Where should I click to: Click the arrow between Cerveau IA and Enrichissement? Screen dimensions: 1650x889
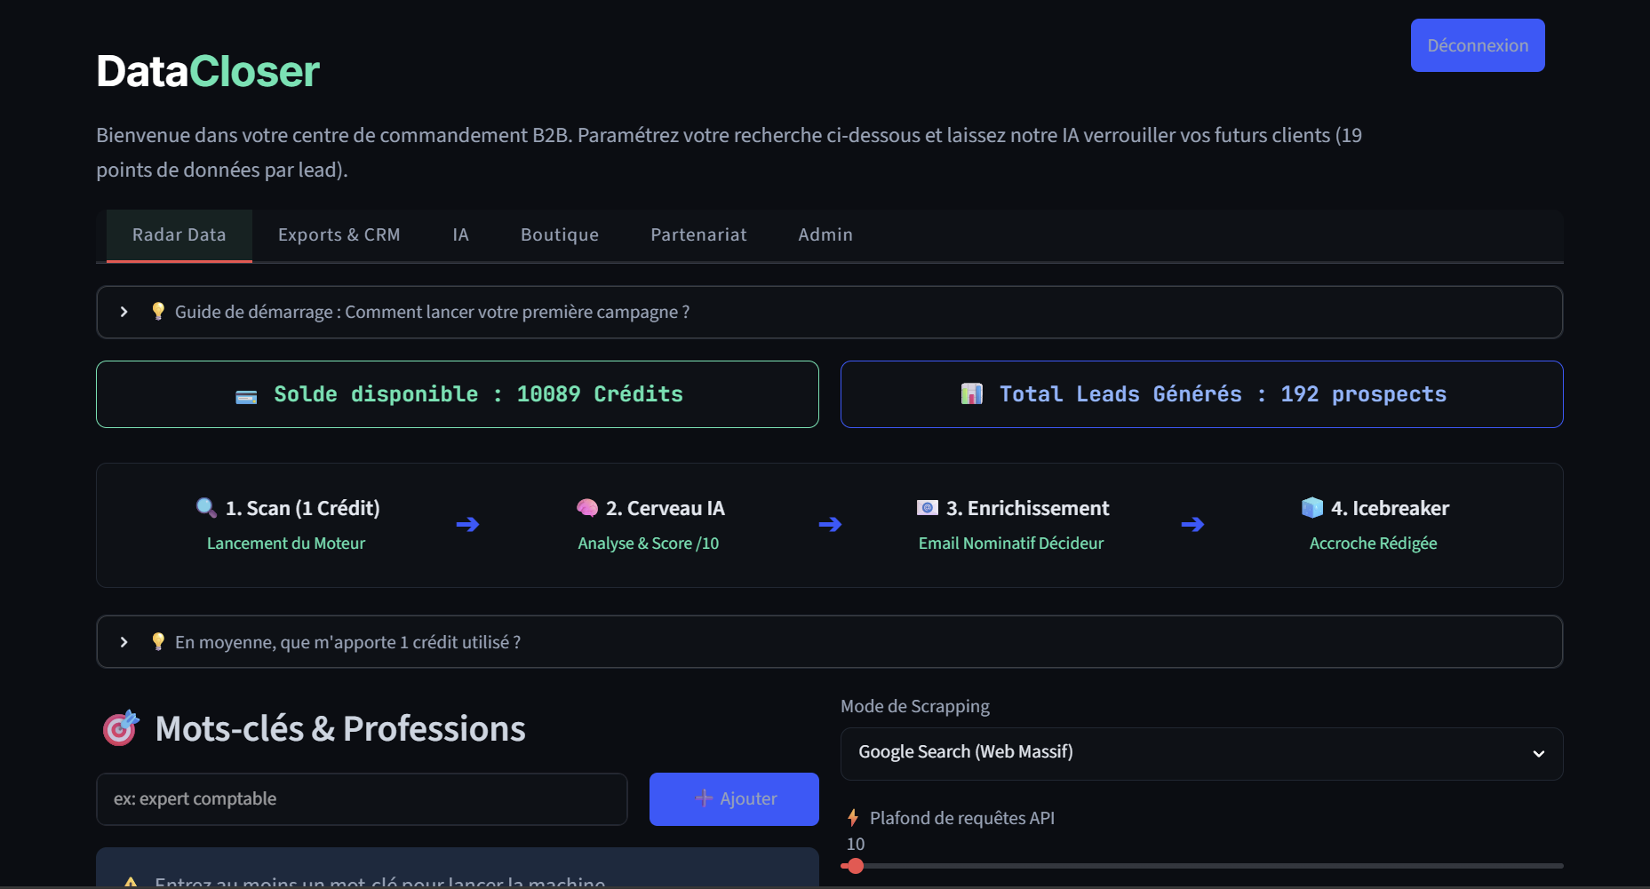tap(830, 525)
